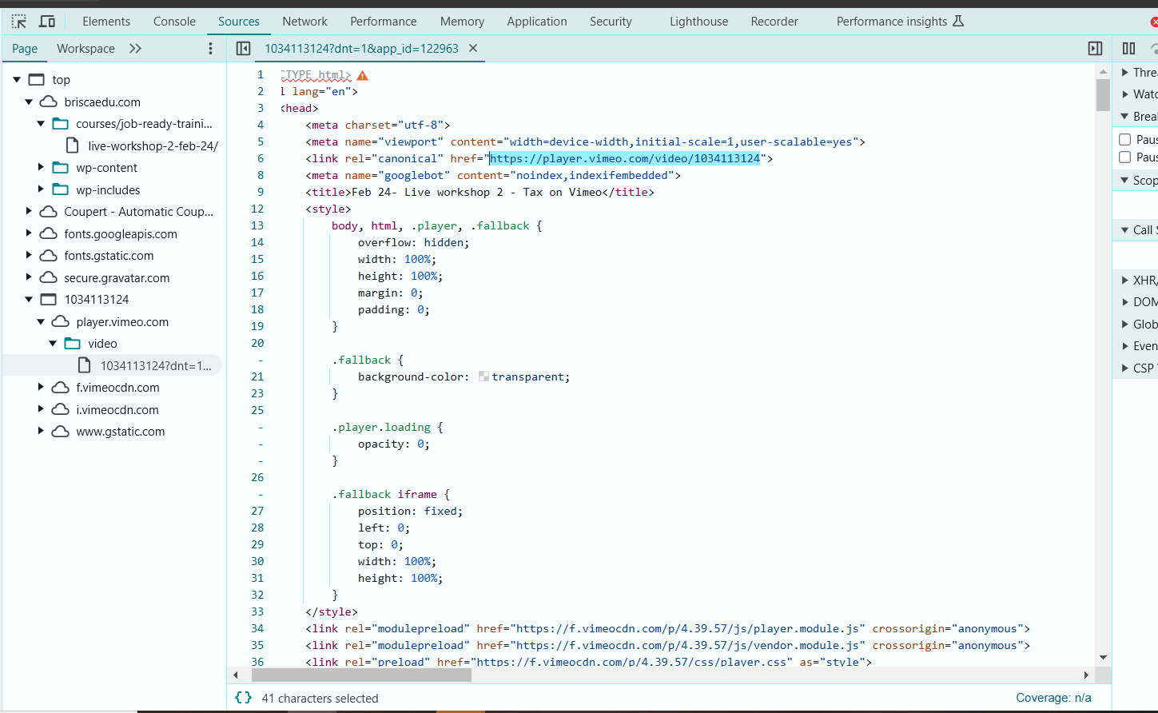Enable second Pause breakpoint checkbox
The image size is (1158, 713).
click(x=1125, y=157)
